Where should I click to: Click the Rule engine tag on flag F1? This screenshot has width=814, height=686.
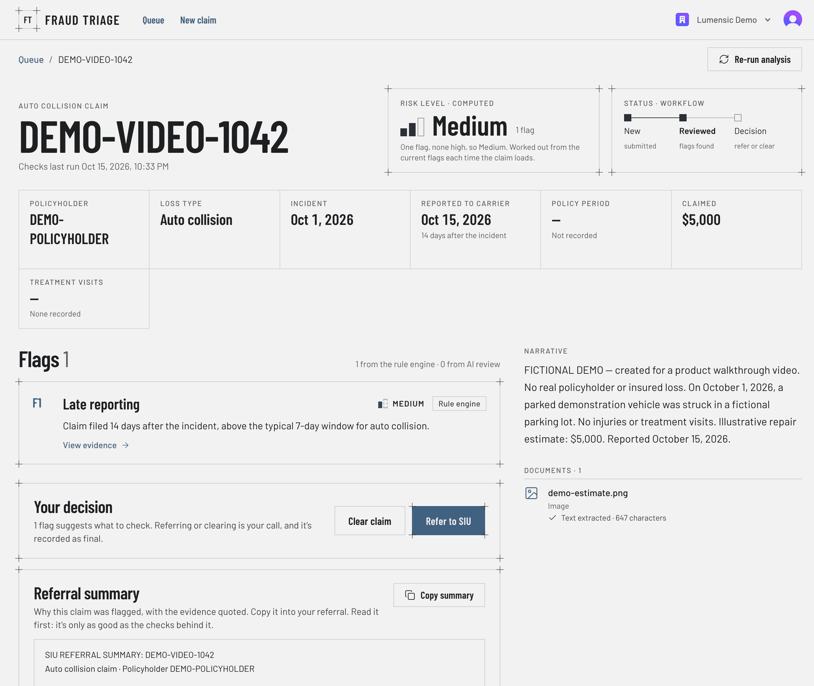(459, 404)
